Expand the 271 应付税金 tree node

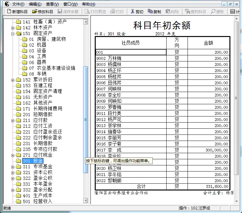(13, 155)
